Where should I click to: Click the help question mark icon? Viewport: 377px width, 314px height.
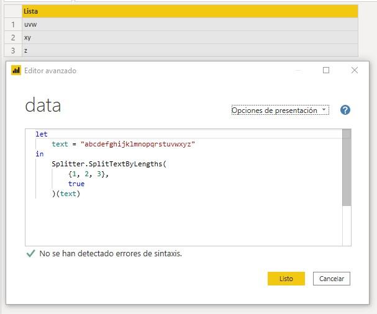pyautogui.click(x=345, y=110)
